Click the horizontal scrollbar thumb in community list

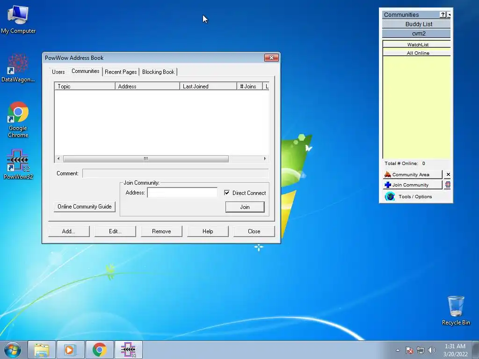146,158
